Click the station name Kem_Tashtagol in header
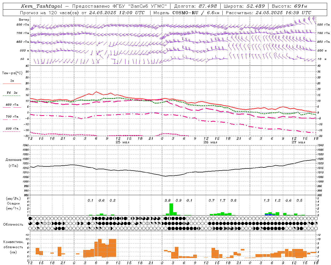 point(41,6)
